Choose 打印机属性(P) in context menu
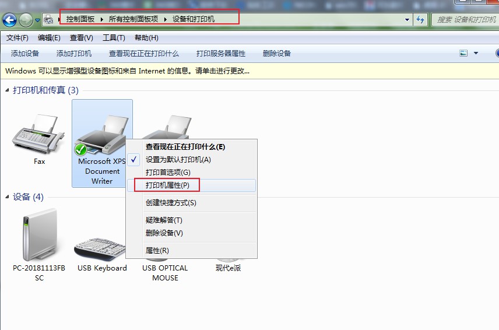 192,185
